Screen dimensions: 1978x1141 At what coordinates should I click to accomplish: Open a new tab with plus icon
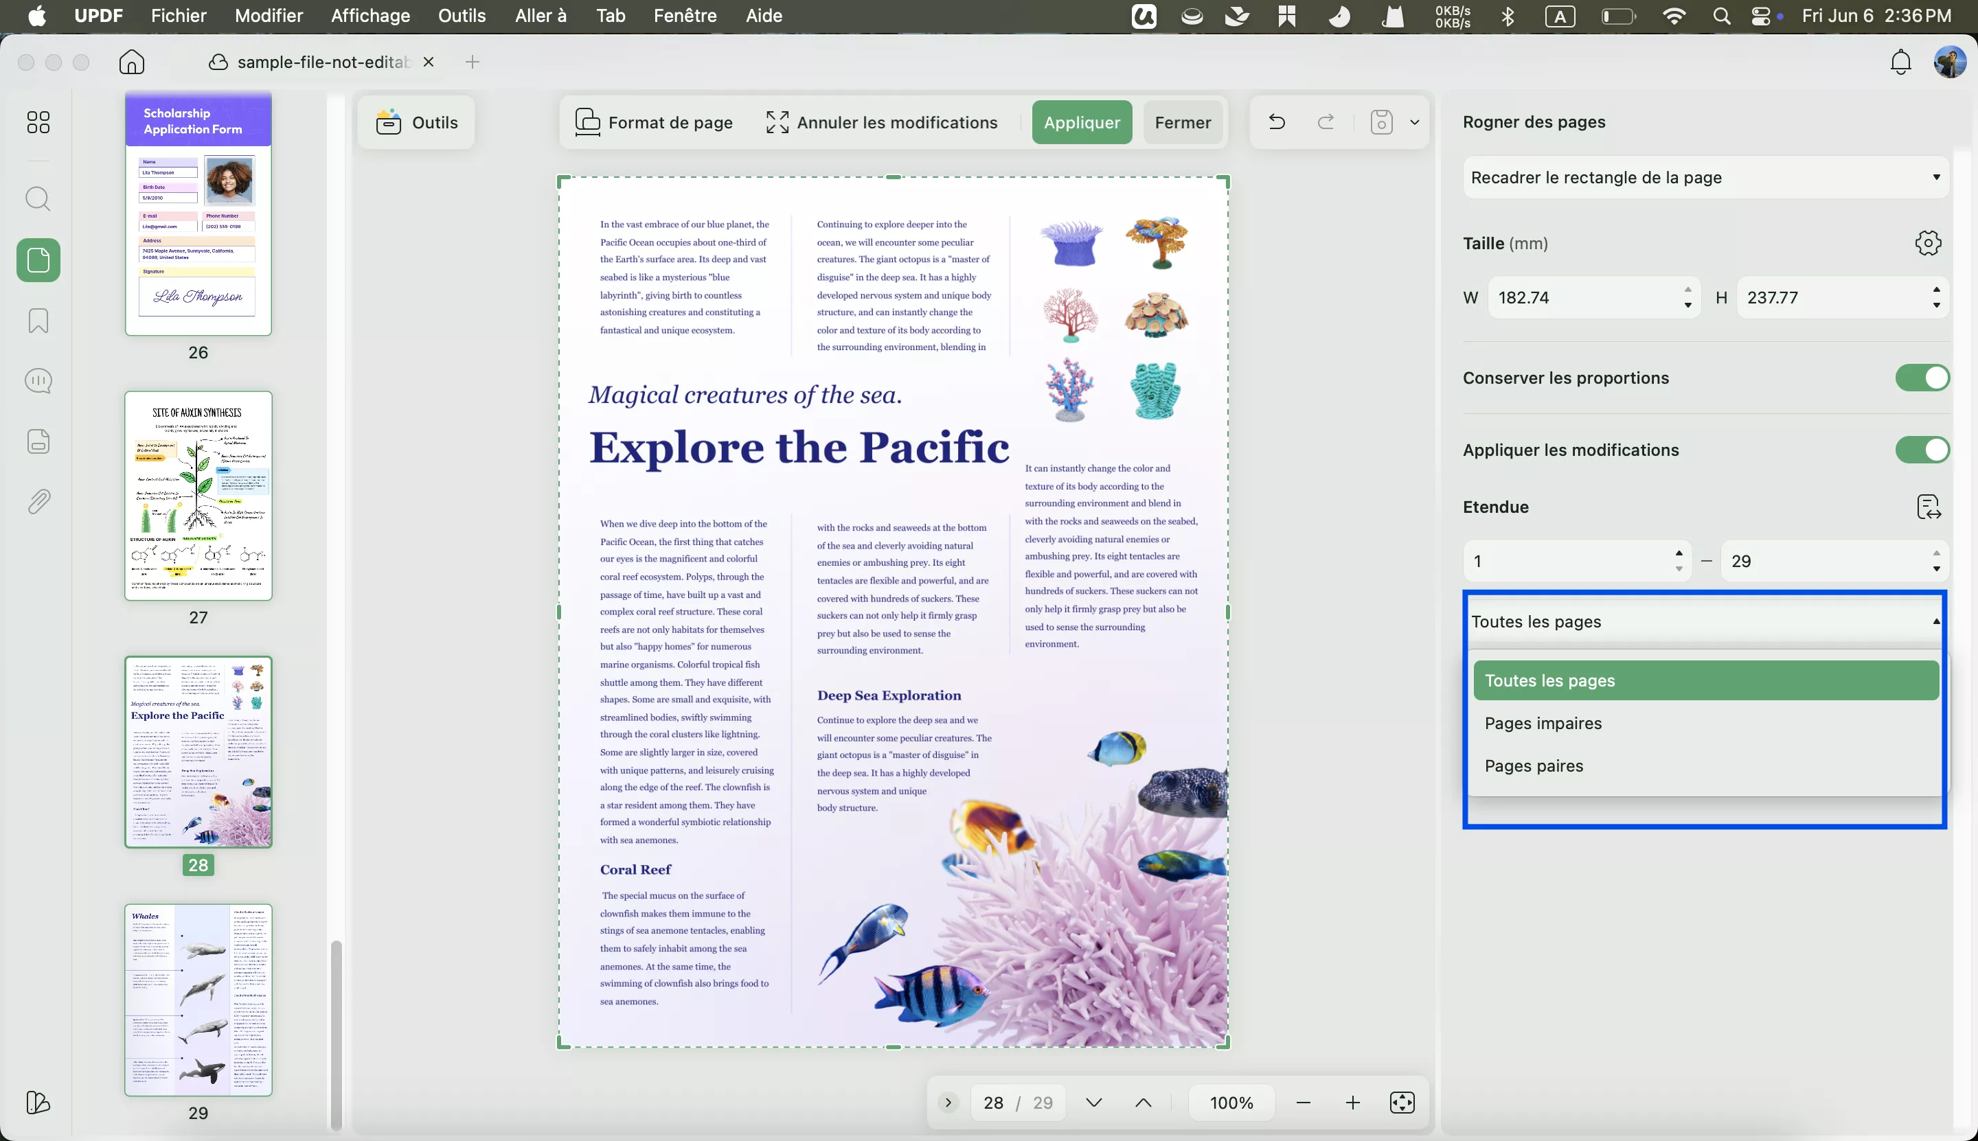pyautogui.click(x=472, y=62)
